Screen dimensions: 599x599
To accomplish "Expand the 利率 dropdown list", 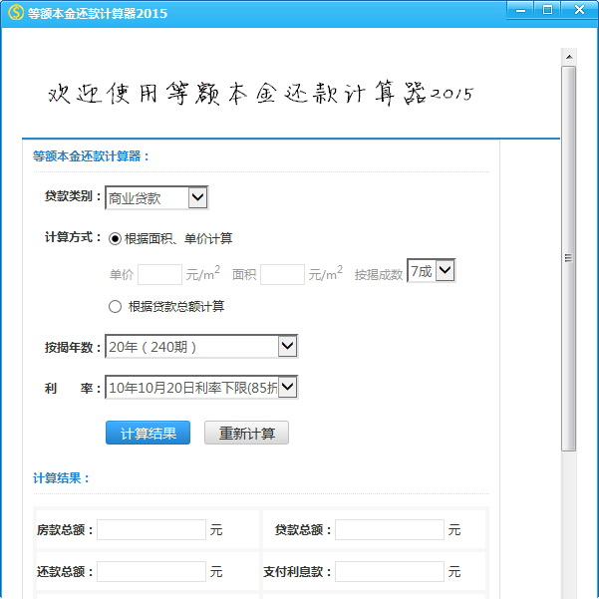I will [x=201, y=388].
